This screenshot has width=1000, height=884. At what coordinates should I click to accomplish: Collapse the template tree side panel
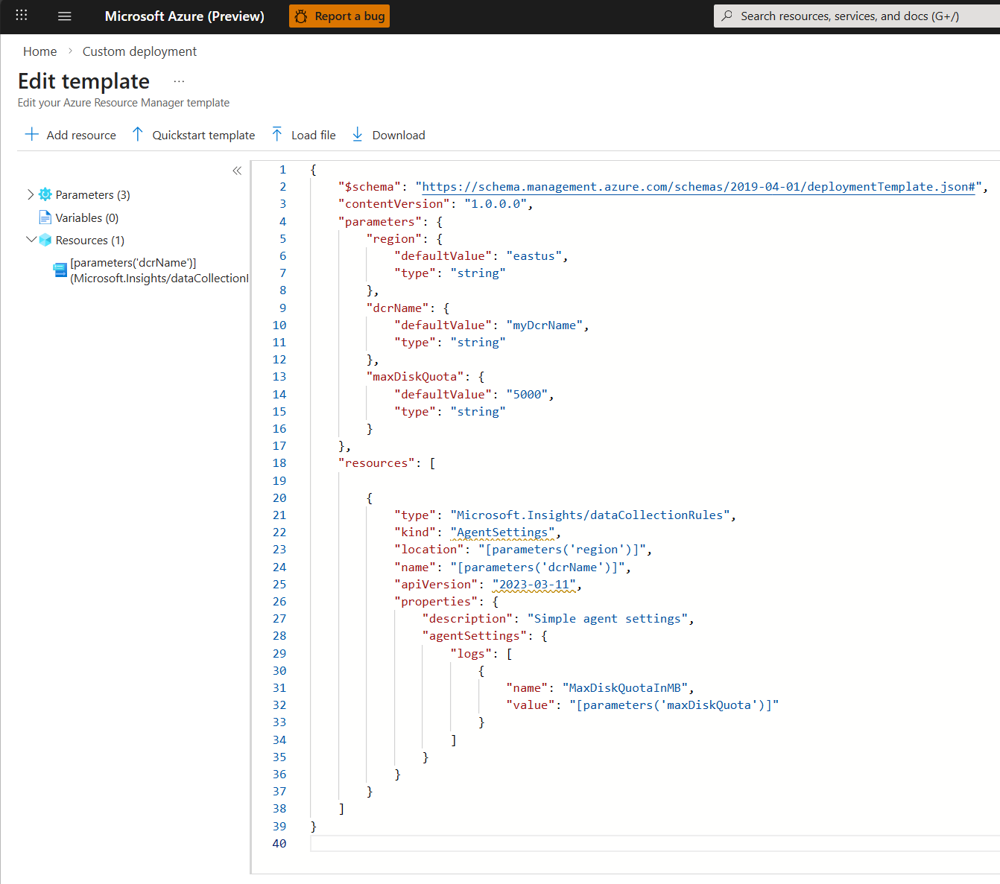[237, 171]
